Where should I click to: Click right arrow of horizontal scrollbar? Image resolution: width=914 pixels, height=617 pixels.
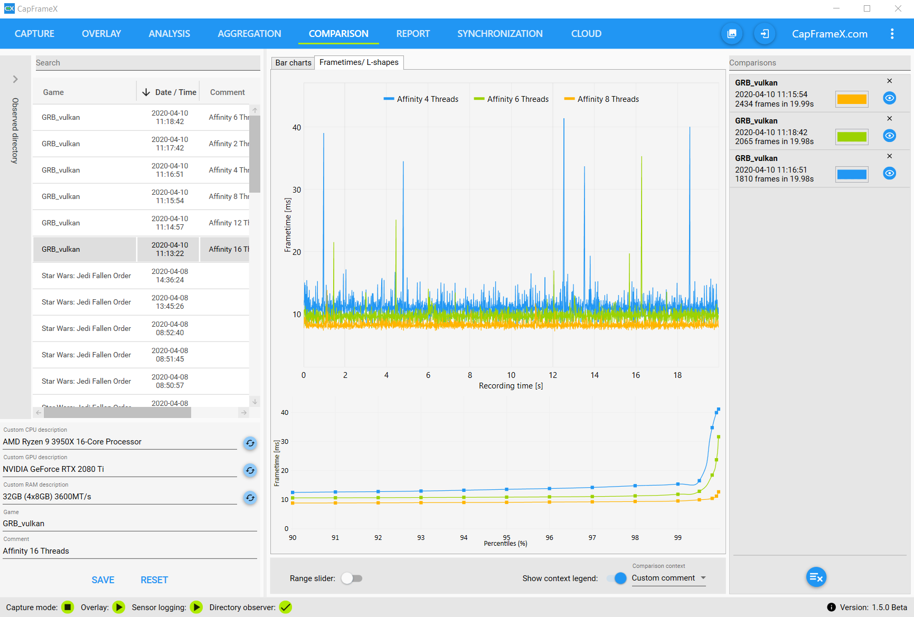[x=243, y=413]
